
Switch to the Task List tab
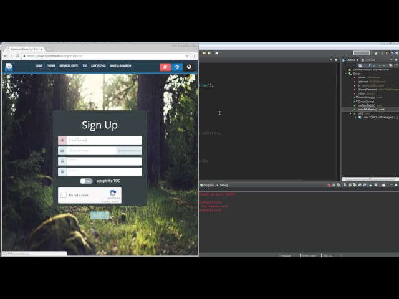(368, 60)
